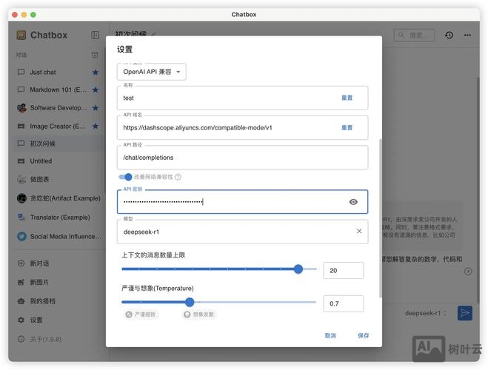
Task: Open the OpenAI API 兼容 provider dropdown
Action: [x=152, y=72]
